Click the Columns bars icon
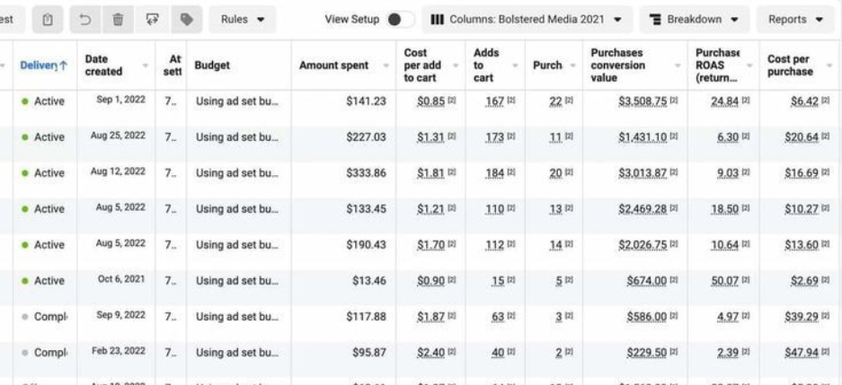842x385 pixels. pyautogui.click(x=437, y=20)
